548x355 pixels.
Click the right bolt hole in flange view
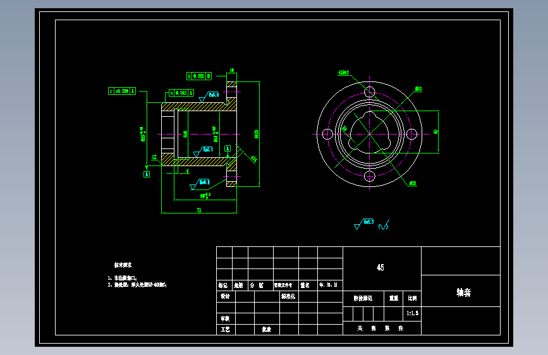(x=411, y=134)
